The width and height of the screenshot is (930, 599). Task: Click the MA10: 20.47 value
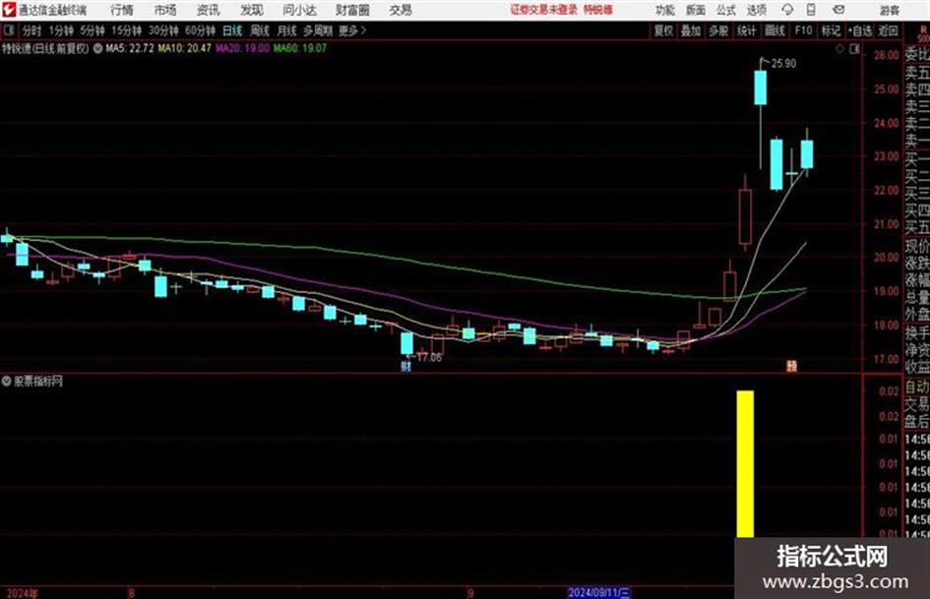184,48
